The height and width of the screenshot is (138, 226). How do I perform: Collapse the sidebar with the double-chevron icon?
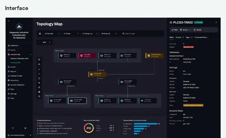(x=8, y=21)
